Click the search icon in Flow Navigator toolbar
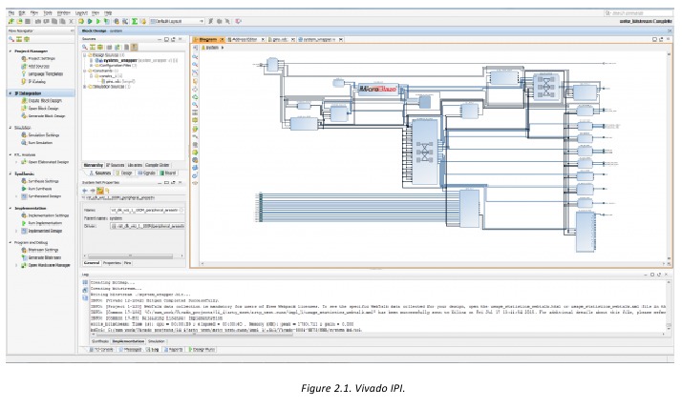Viewport: 682px width, 408px height. point(11,39)
